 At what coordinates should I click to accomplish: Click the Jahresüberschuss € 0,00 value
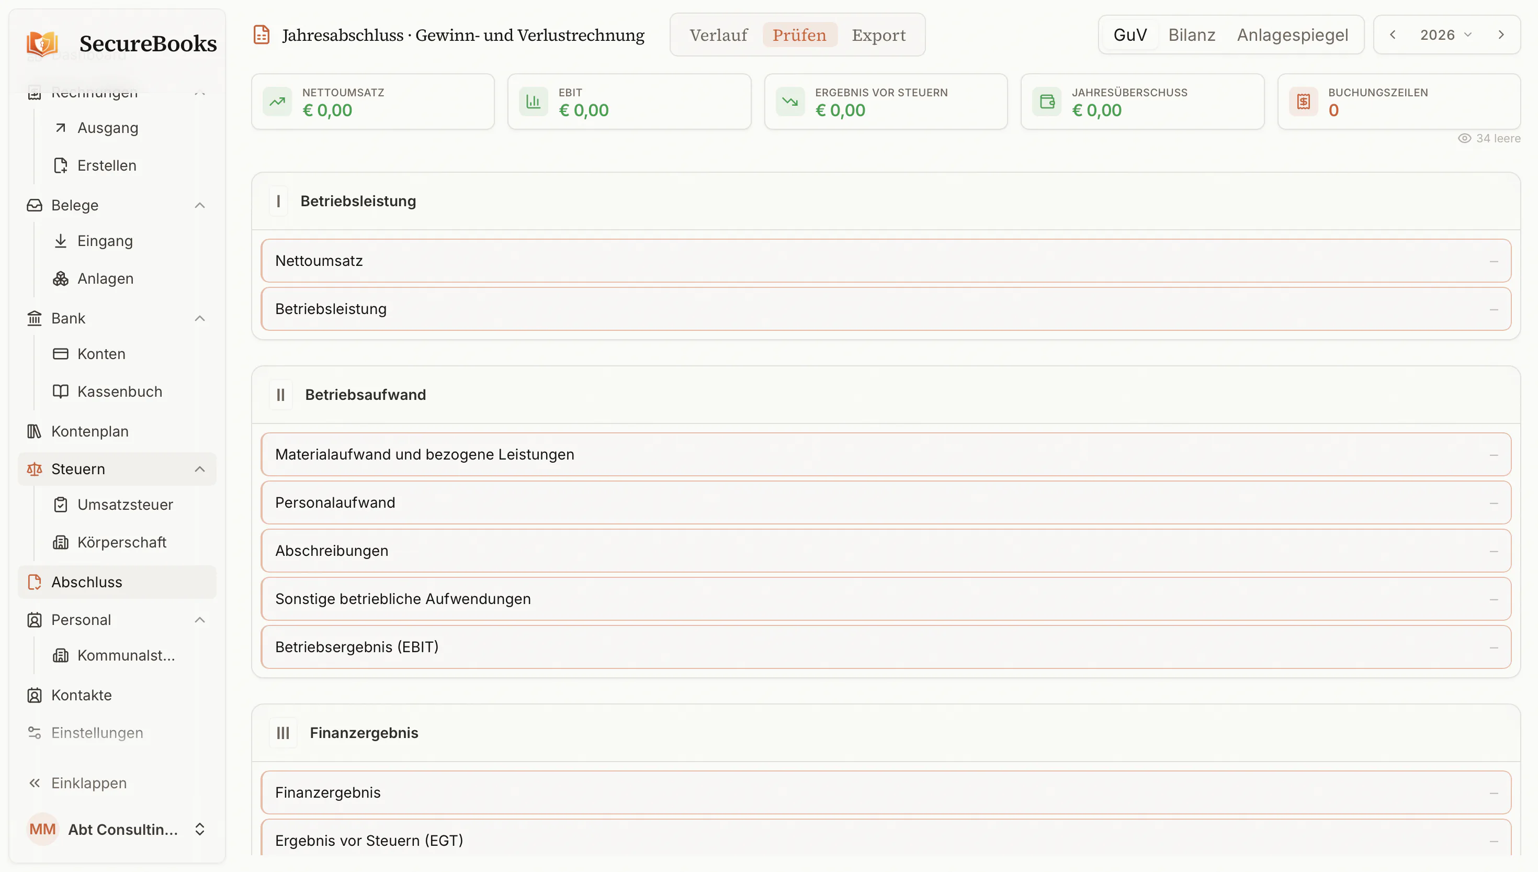pos(1096,111)
